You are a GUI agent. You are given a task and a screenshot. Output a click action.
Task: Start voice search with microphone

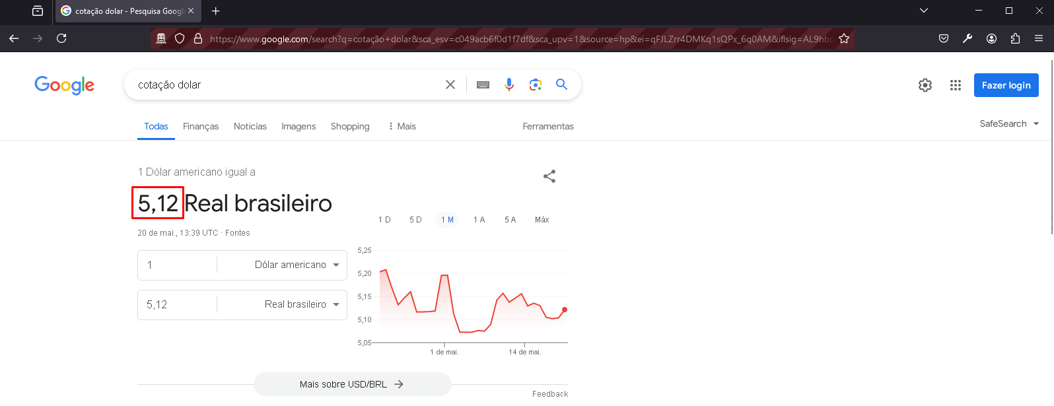(x=509, y=85)
